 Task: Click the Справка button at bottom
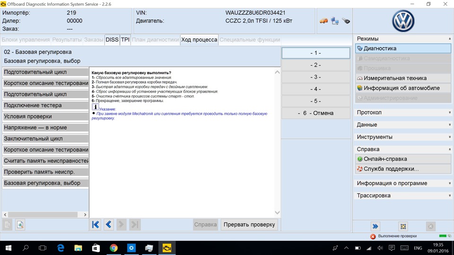[x=205, y=225]
